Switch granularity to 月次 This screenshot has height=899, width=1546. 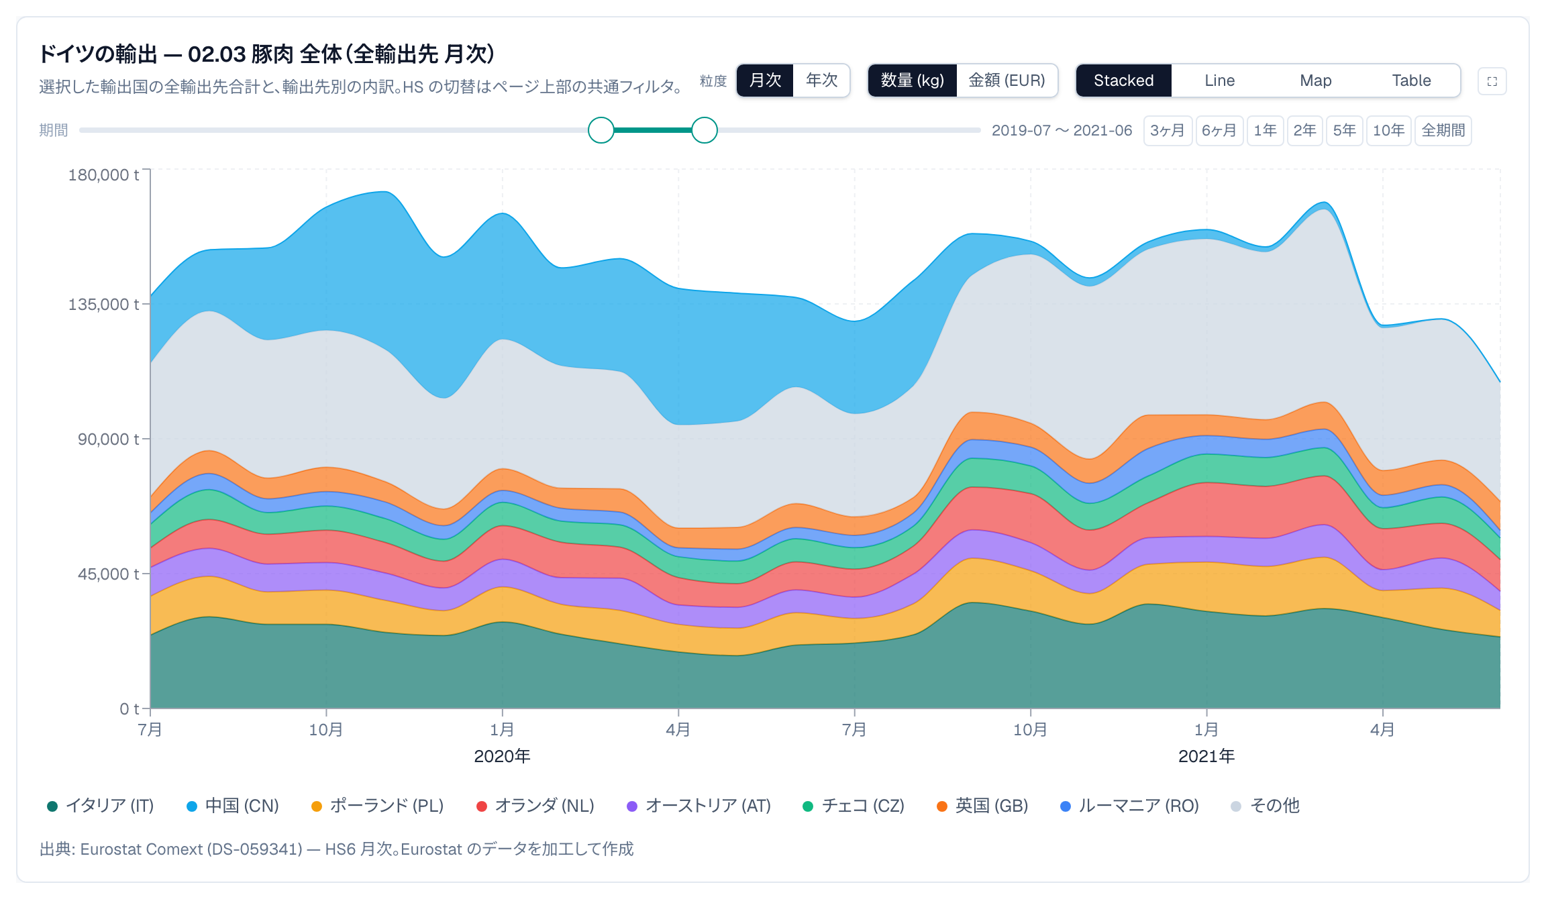point(765,81)
